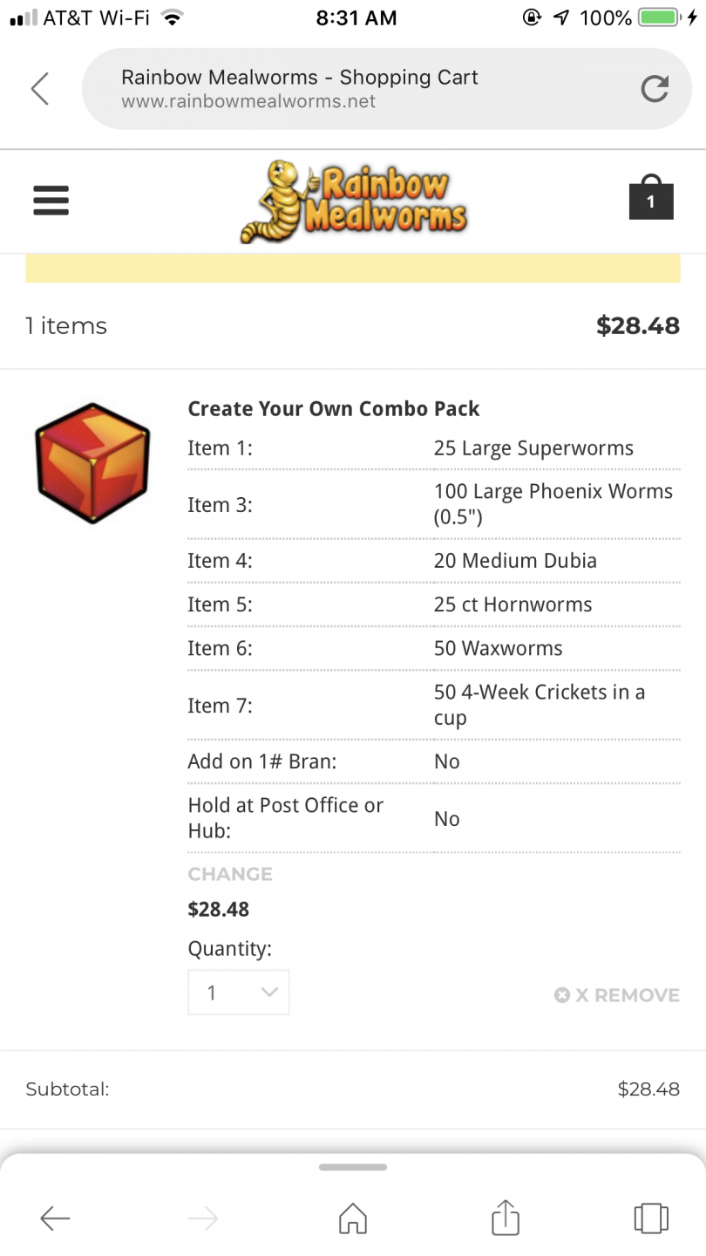
Task: Tap the share icon in bottom toolbar
Action: click(x=506, y=1218)
